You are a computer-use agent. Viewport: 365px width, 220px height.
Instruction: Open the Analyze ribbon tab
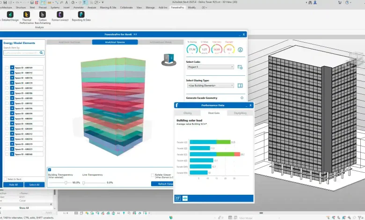click(92, 7)
